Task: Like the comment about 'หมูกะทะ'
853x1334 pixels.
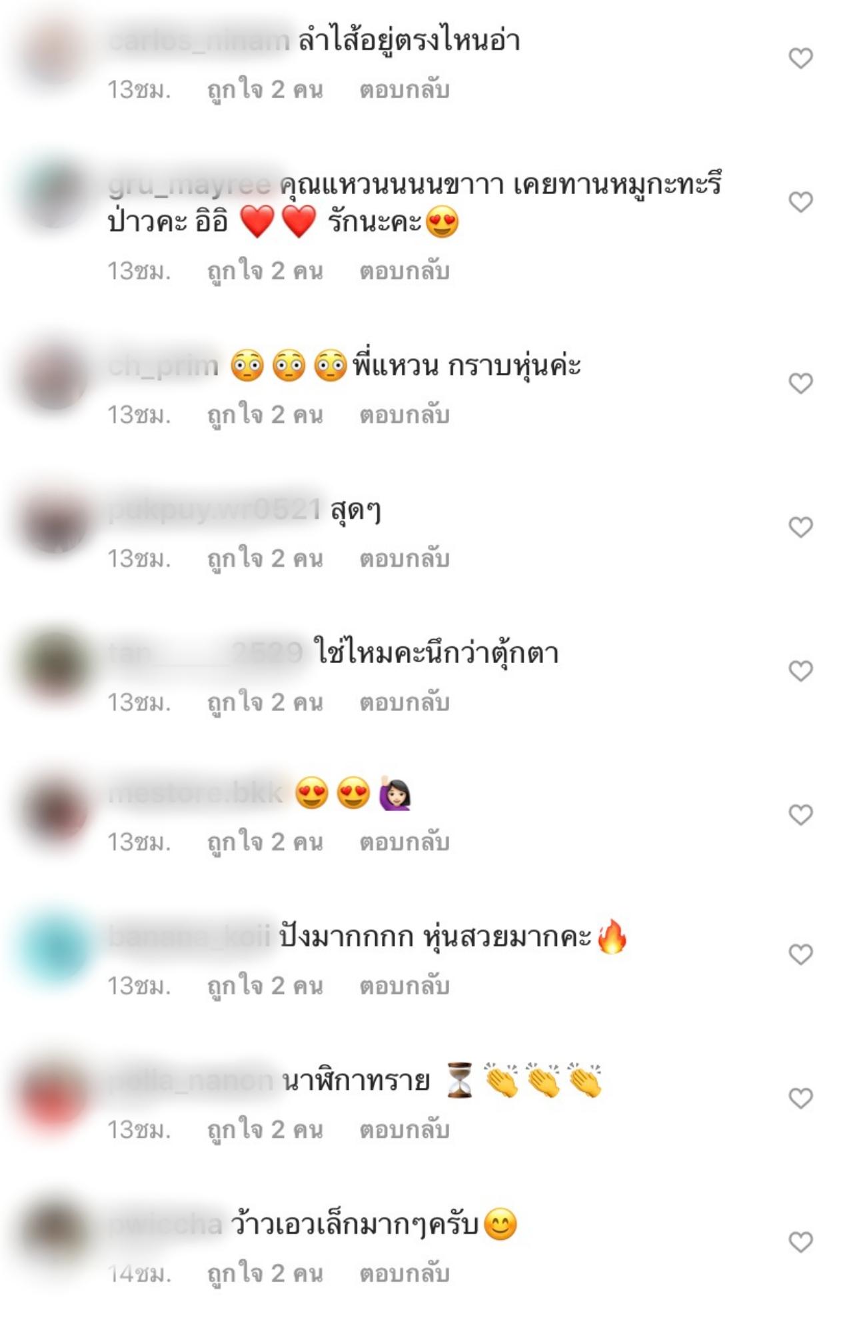Action: coord(800,201)
